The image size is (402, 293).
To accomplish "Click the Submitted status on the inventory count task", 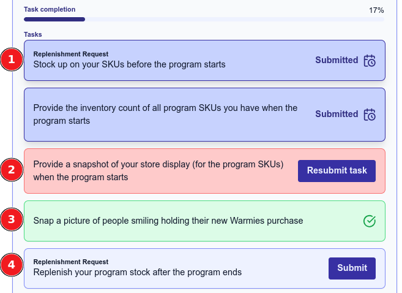I will coord(337,114).
